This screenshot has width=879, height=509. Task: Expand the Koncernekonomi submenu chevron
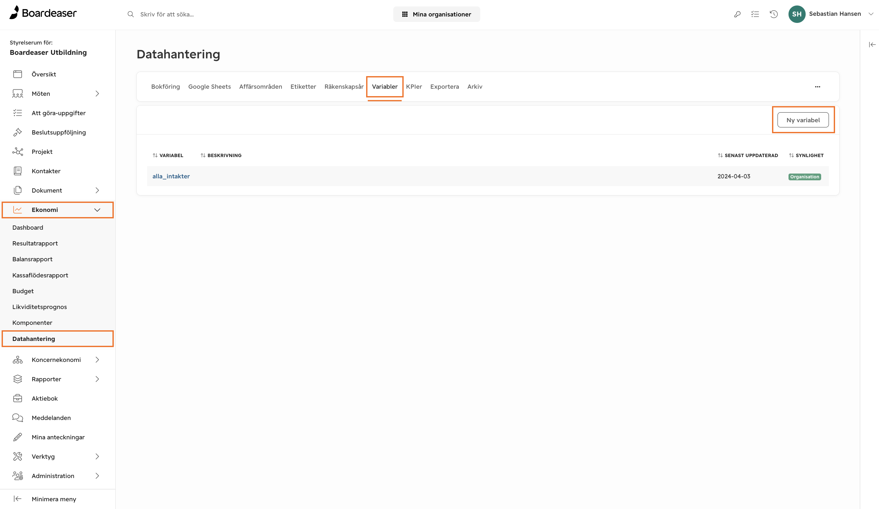tap(97, 360)
